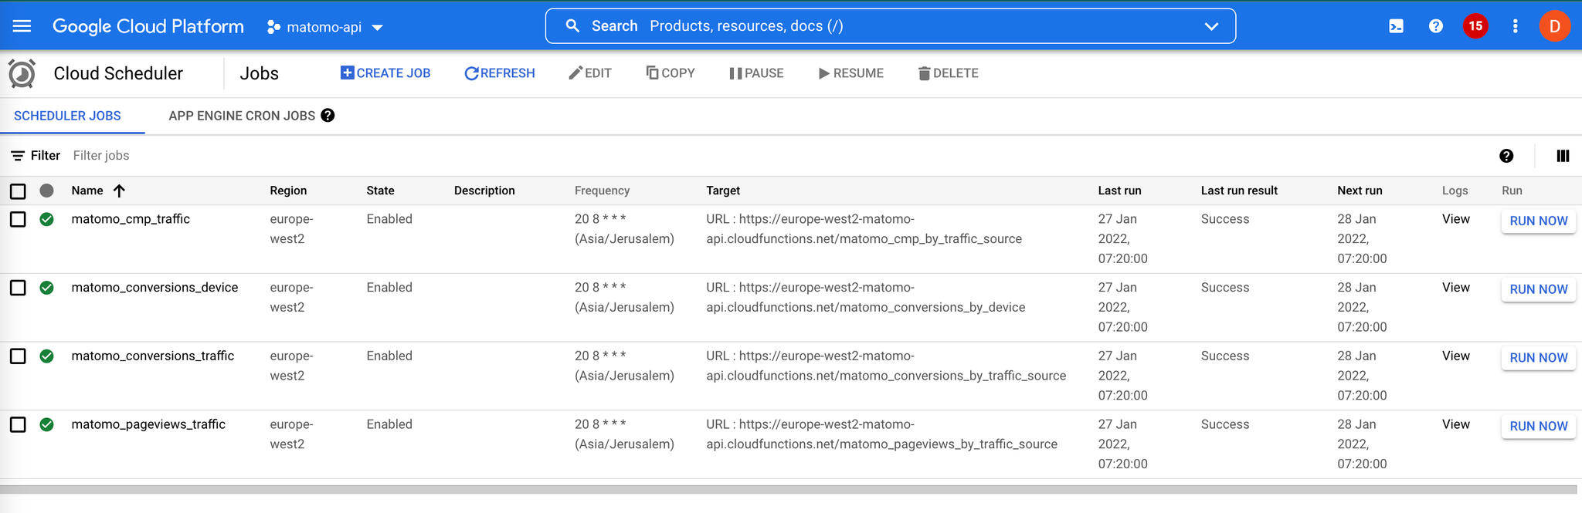Toggle the select-all jobs checkbox
Image resolution: width=1582 pixels, height=513 pixels.
[x=18, y=191]
